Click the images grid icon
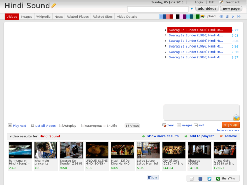The height and width of the screenshot is (185, 247). coord(179,125)
